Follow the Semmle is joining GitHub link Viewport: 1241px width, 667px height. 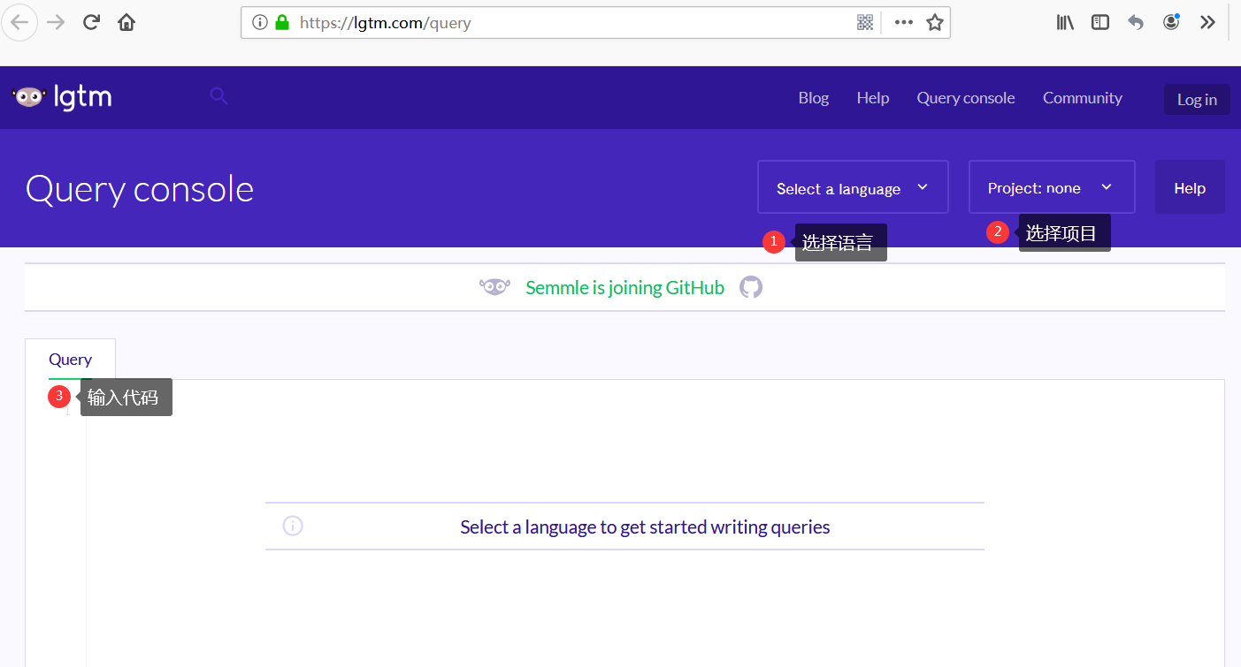pyautogui.click(x=624, y=287)
